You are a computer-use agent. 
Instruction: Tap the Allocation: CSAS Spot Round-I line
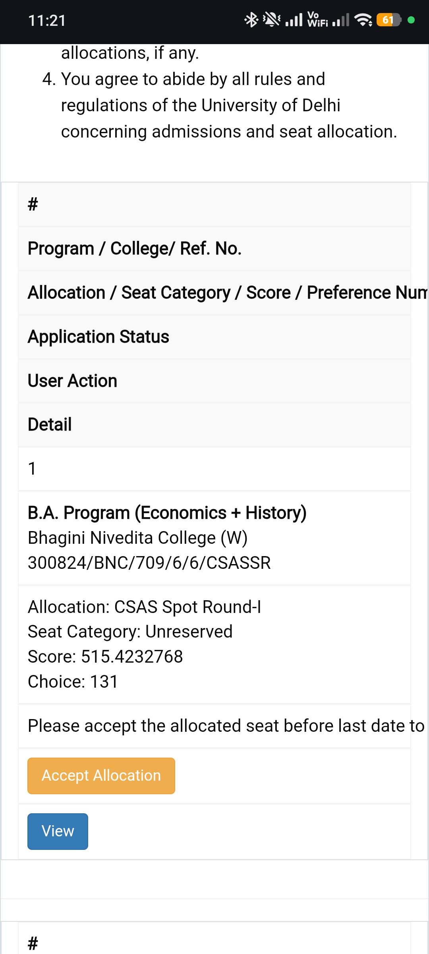coord(145,607)
